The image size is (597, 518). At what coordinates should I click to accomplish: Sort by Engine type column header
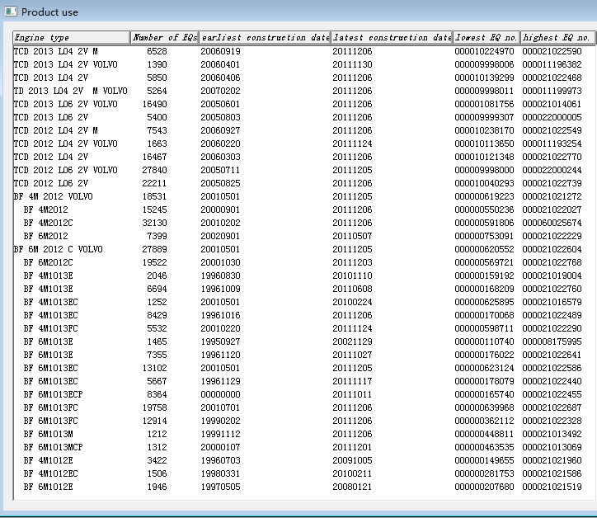72,37
